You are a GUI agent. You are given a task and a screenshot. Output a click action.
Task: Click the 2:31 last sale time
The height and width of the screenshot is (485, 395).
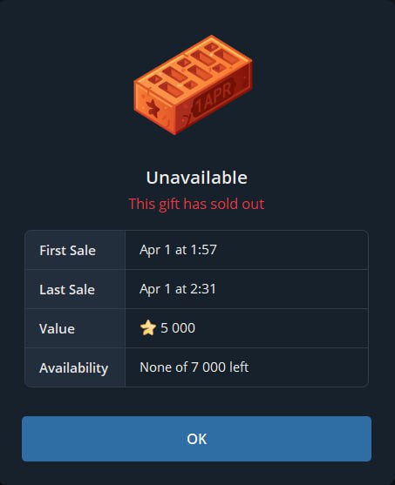coord(203,289)
